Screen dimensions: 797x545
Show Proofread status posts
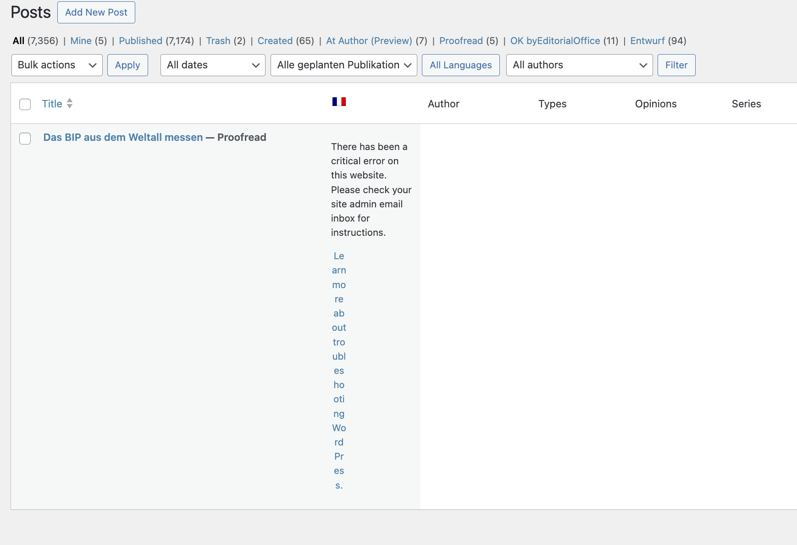(x=460, y=41)
